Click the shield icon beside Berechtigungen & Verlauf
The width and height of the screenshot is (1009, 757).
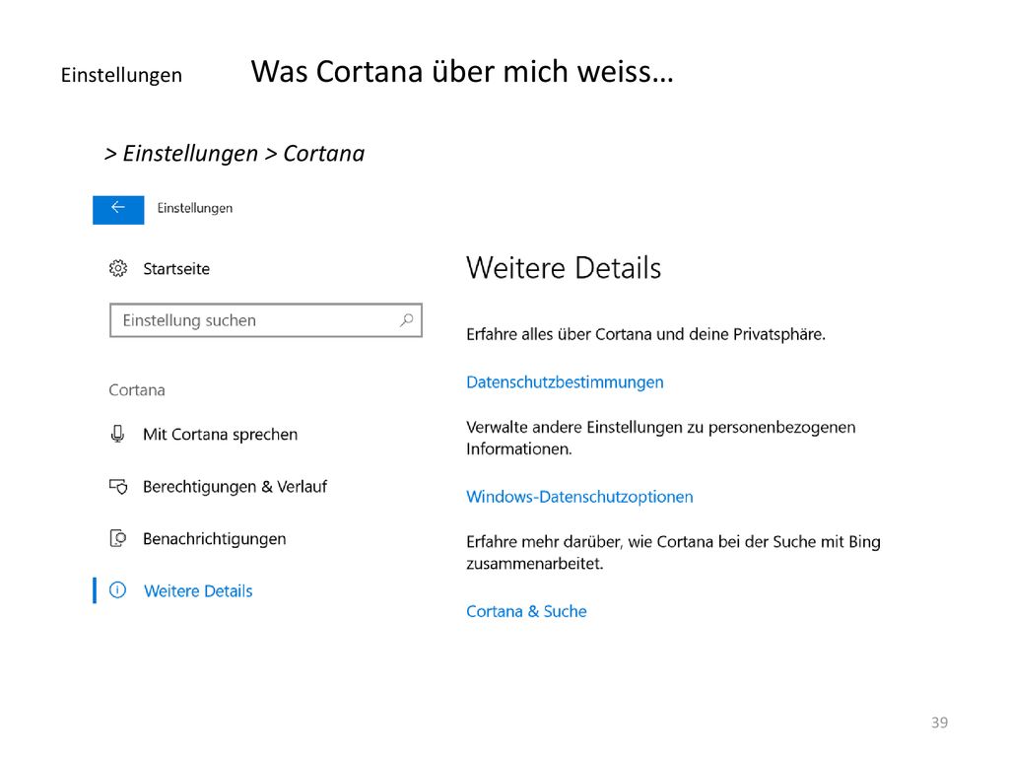click(118, 486)
